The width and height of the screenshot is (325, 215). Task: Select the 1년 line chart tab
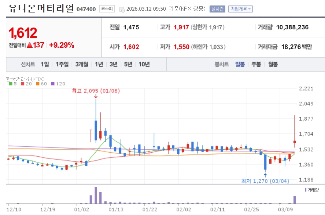(x=99, y=64)
